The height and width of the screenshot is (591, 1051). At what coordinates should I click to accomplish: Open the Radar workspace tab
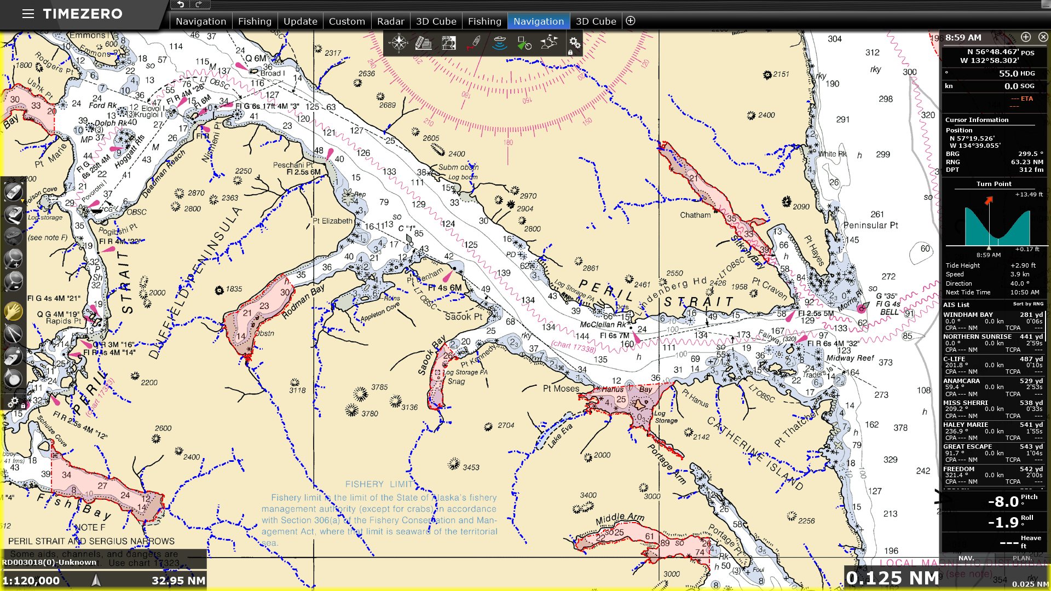[x=390, y=21]
